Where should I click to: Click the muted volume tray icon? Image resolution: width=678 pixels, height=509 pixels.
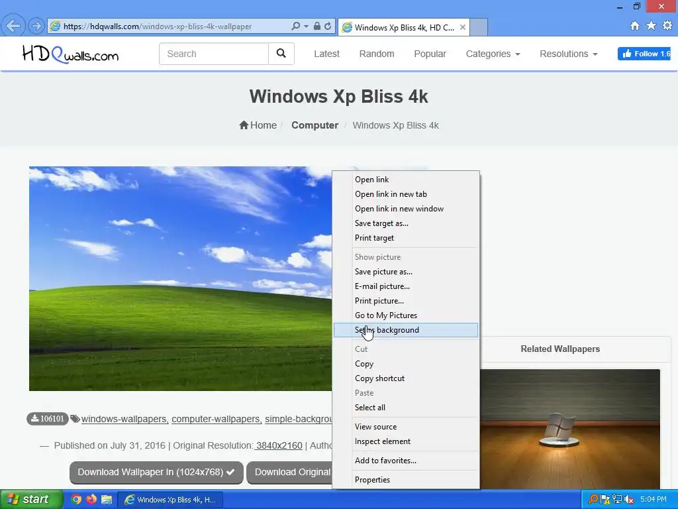point(629,500)
